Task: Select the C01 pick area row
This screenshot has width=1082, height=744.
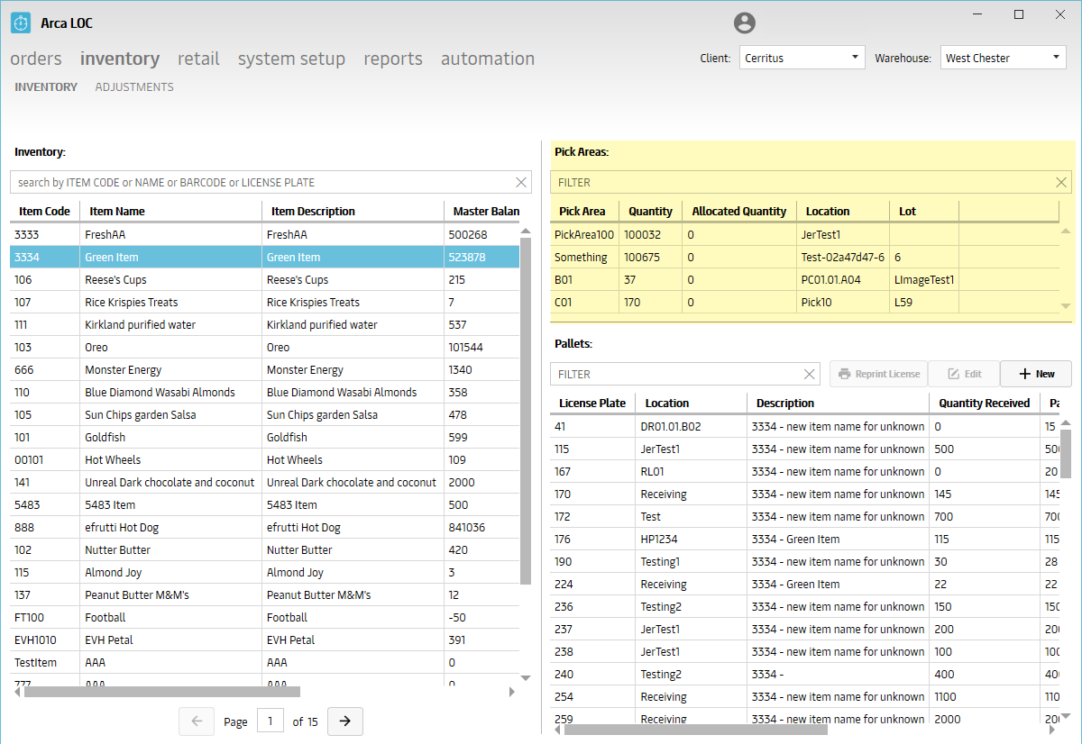Action: (x=804, y=302)
